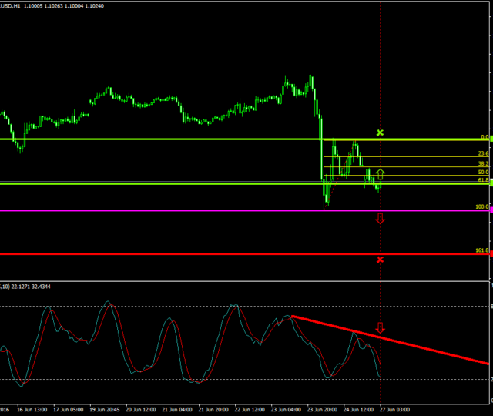Select the green up arrow on the chart
Screen dimensions: 493x416
click(380, 173)
